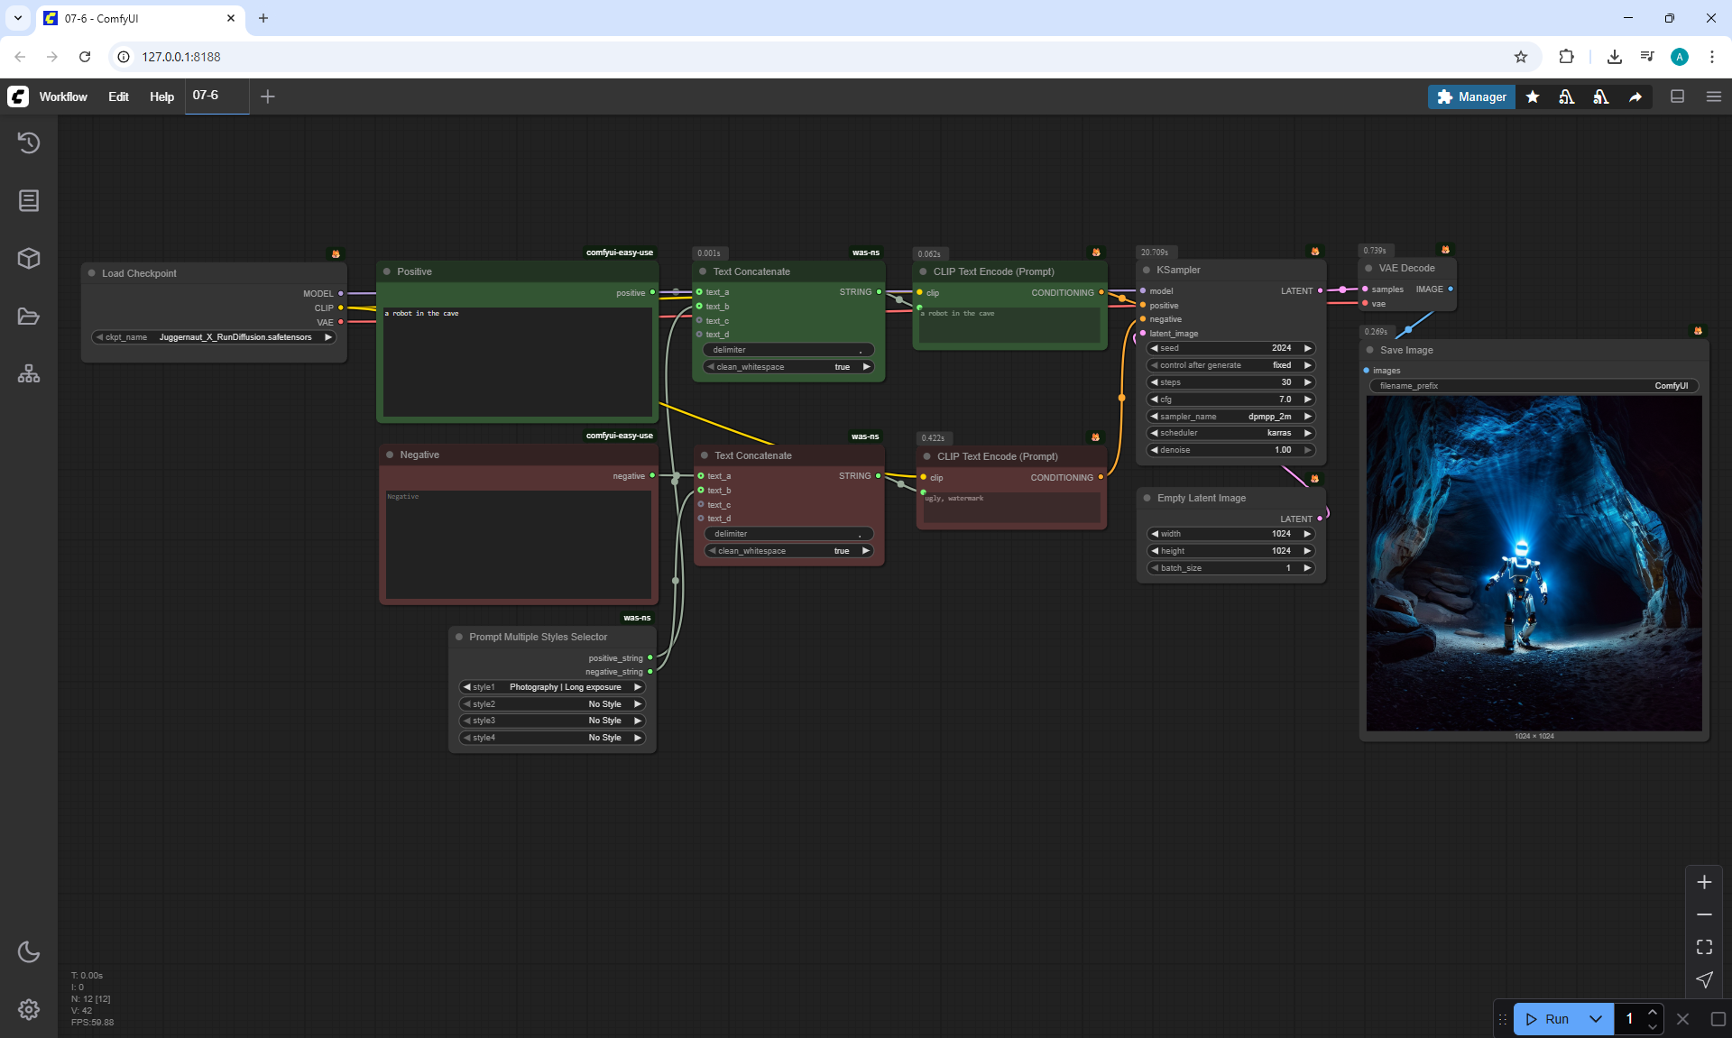1732x1038 pixels.
Task: Toggle dark theme moon icon
Action: tap(29, 952)
